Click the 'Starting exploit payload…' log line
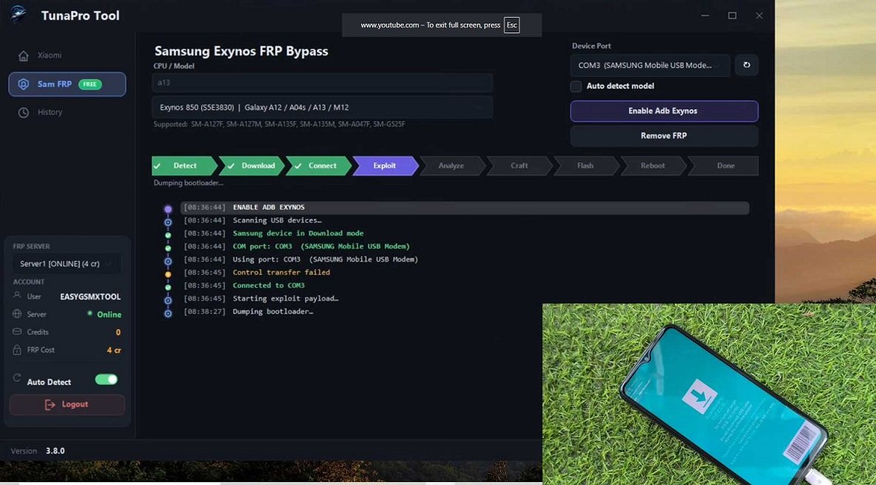This screenshot has height=485, width=876. coord(286,299)
